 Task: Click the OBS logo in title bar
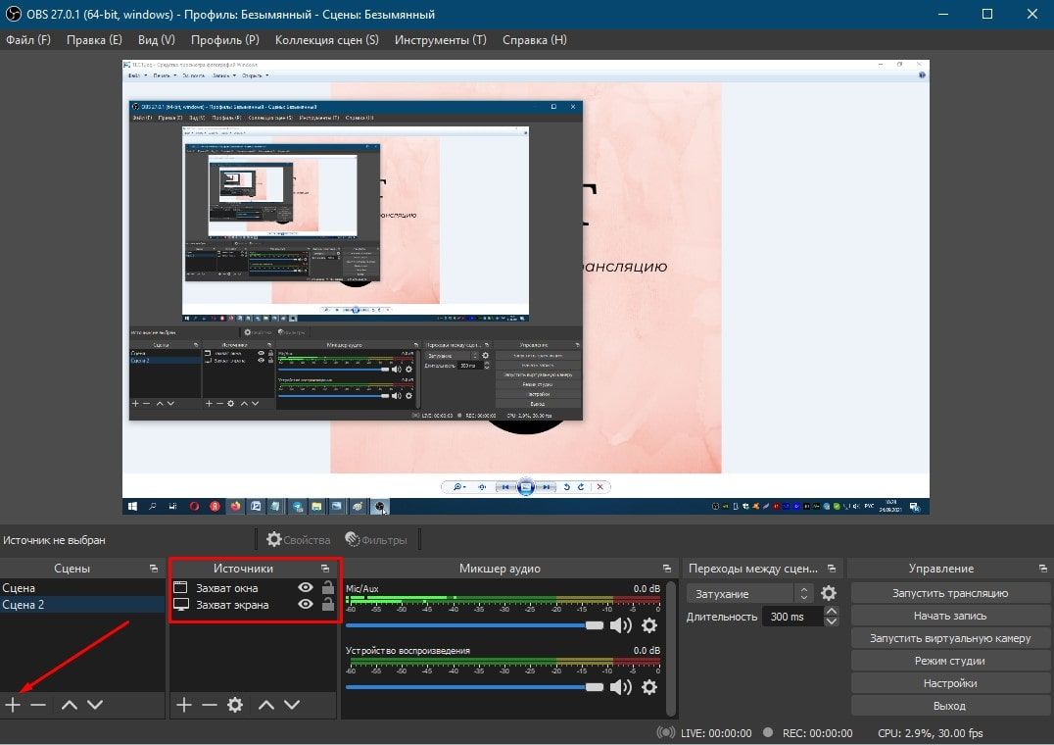click(x=14, y=14)
